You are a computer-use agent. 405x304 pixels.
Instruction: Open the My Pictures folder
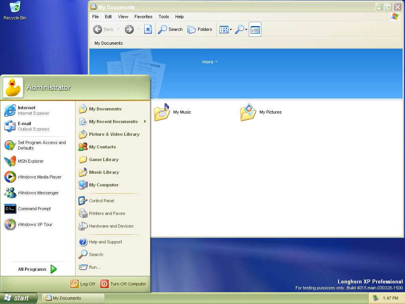(261, 112)
